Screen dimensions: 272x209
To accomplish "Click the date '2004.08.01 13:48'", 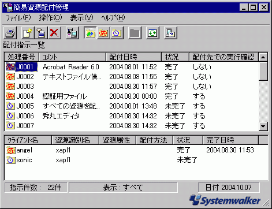I will click(133, 106).
